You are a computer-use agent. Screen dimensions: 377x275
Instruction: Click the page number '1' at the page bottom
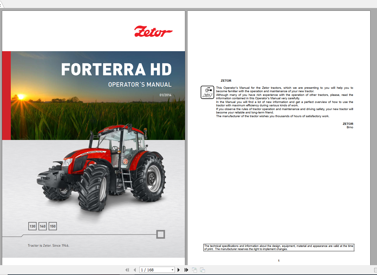pyautogui.click(x=279, y=261)
